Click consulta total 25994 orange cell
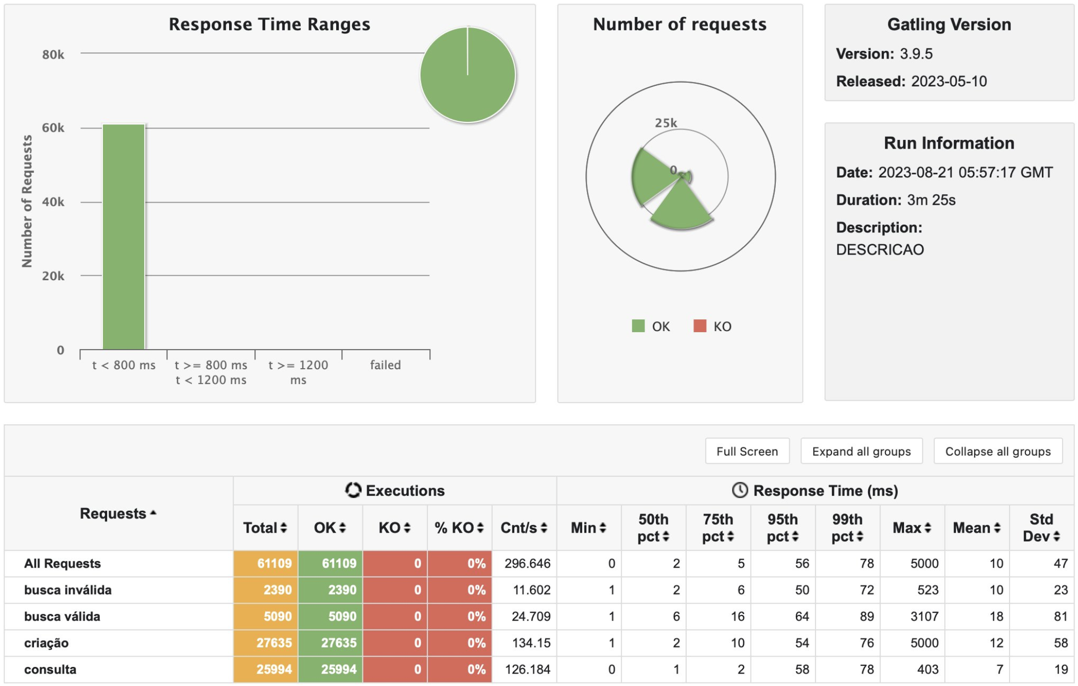This screenshot has height=686, width=1078. click(266, 670)
